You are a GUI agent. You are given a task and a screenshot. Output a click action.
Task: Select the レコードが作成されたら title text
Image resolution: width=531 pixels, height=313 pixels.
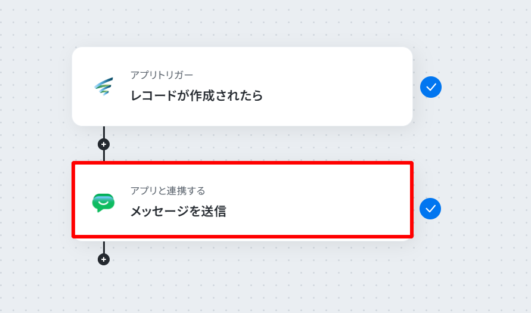(197, 96)
